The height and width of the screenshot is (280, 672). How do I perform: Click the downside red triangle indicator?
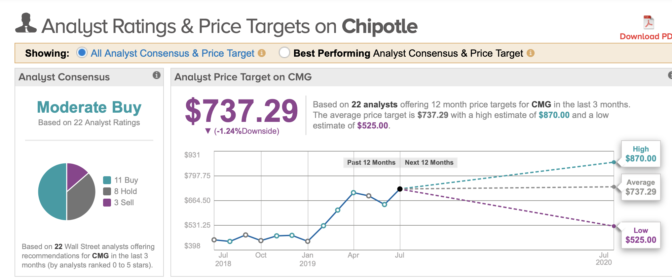(207, 130)
